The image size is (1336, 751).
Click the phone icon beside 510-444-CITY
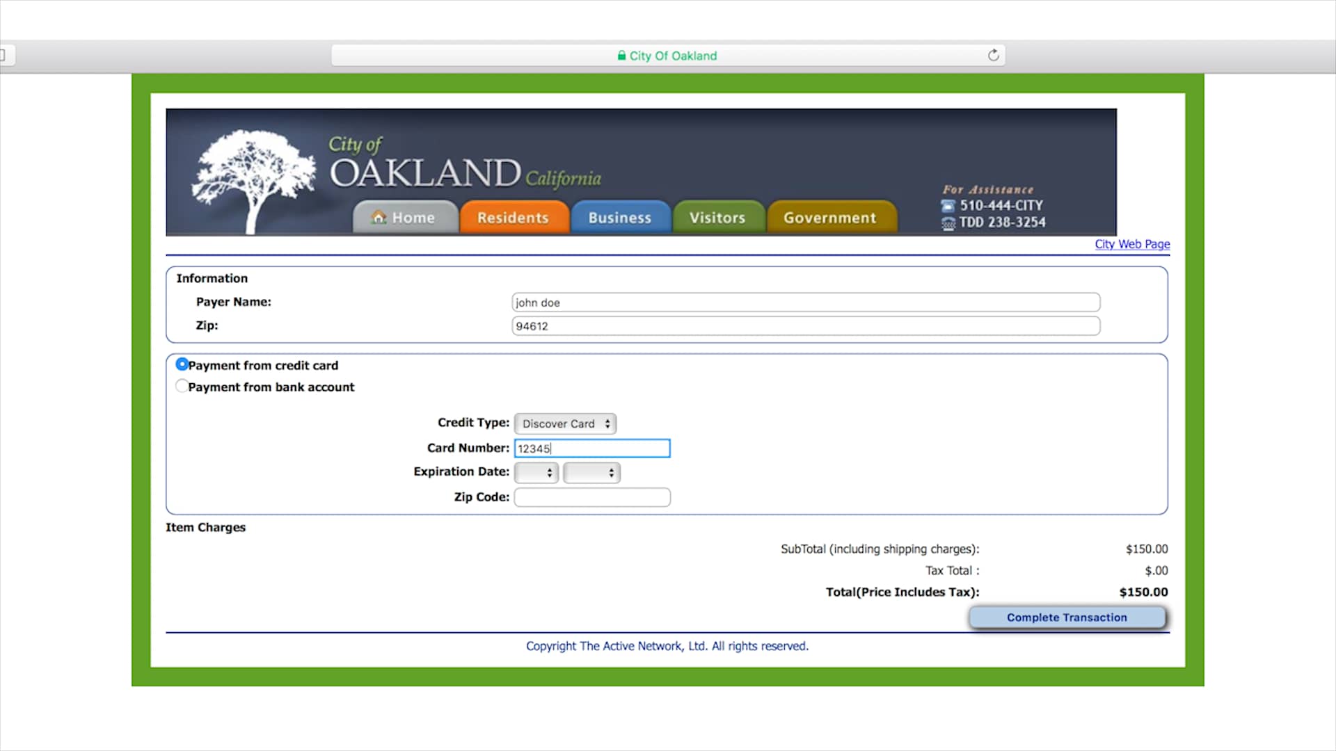[x=948, y=206]
